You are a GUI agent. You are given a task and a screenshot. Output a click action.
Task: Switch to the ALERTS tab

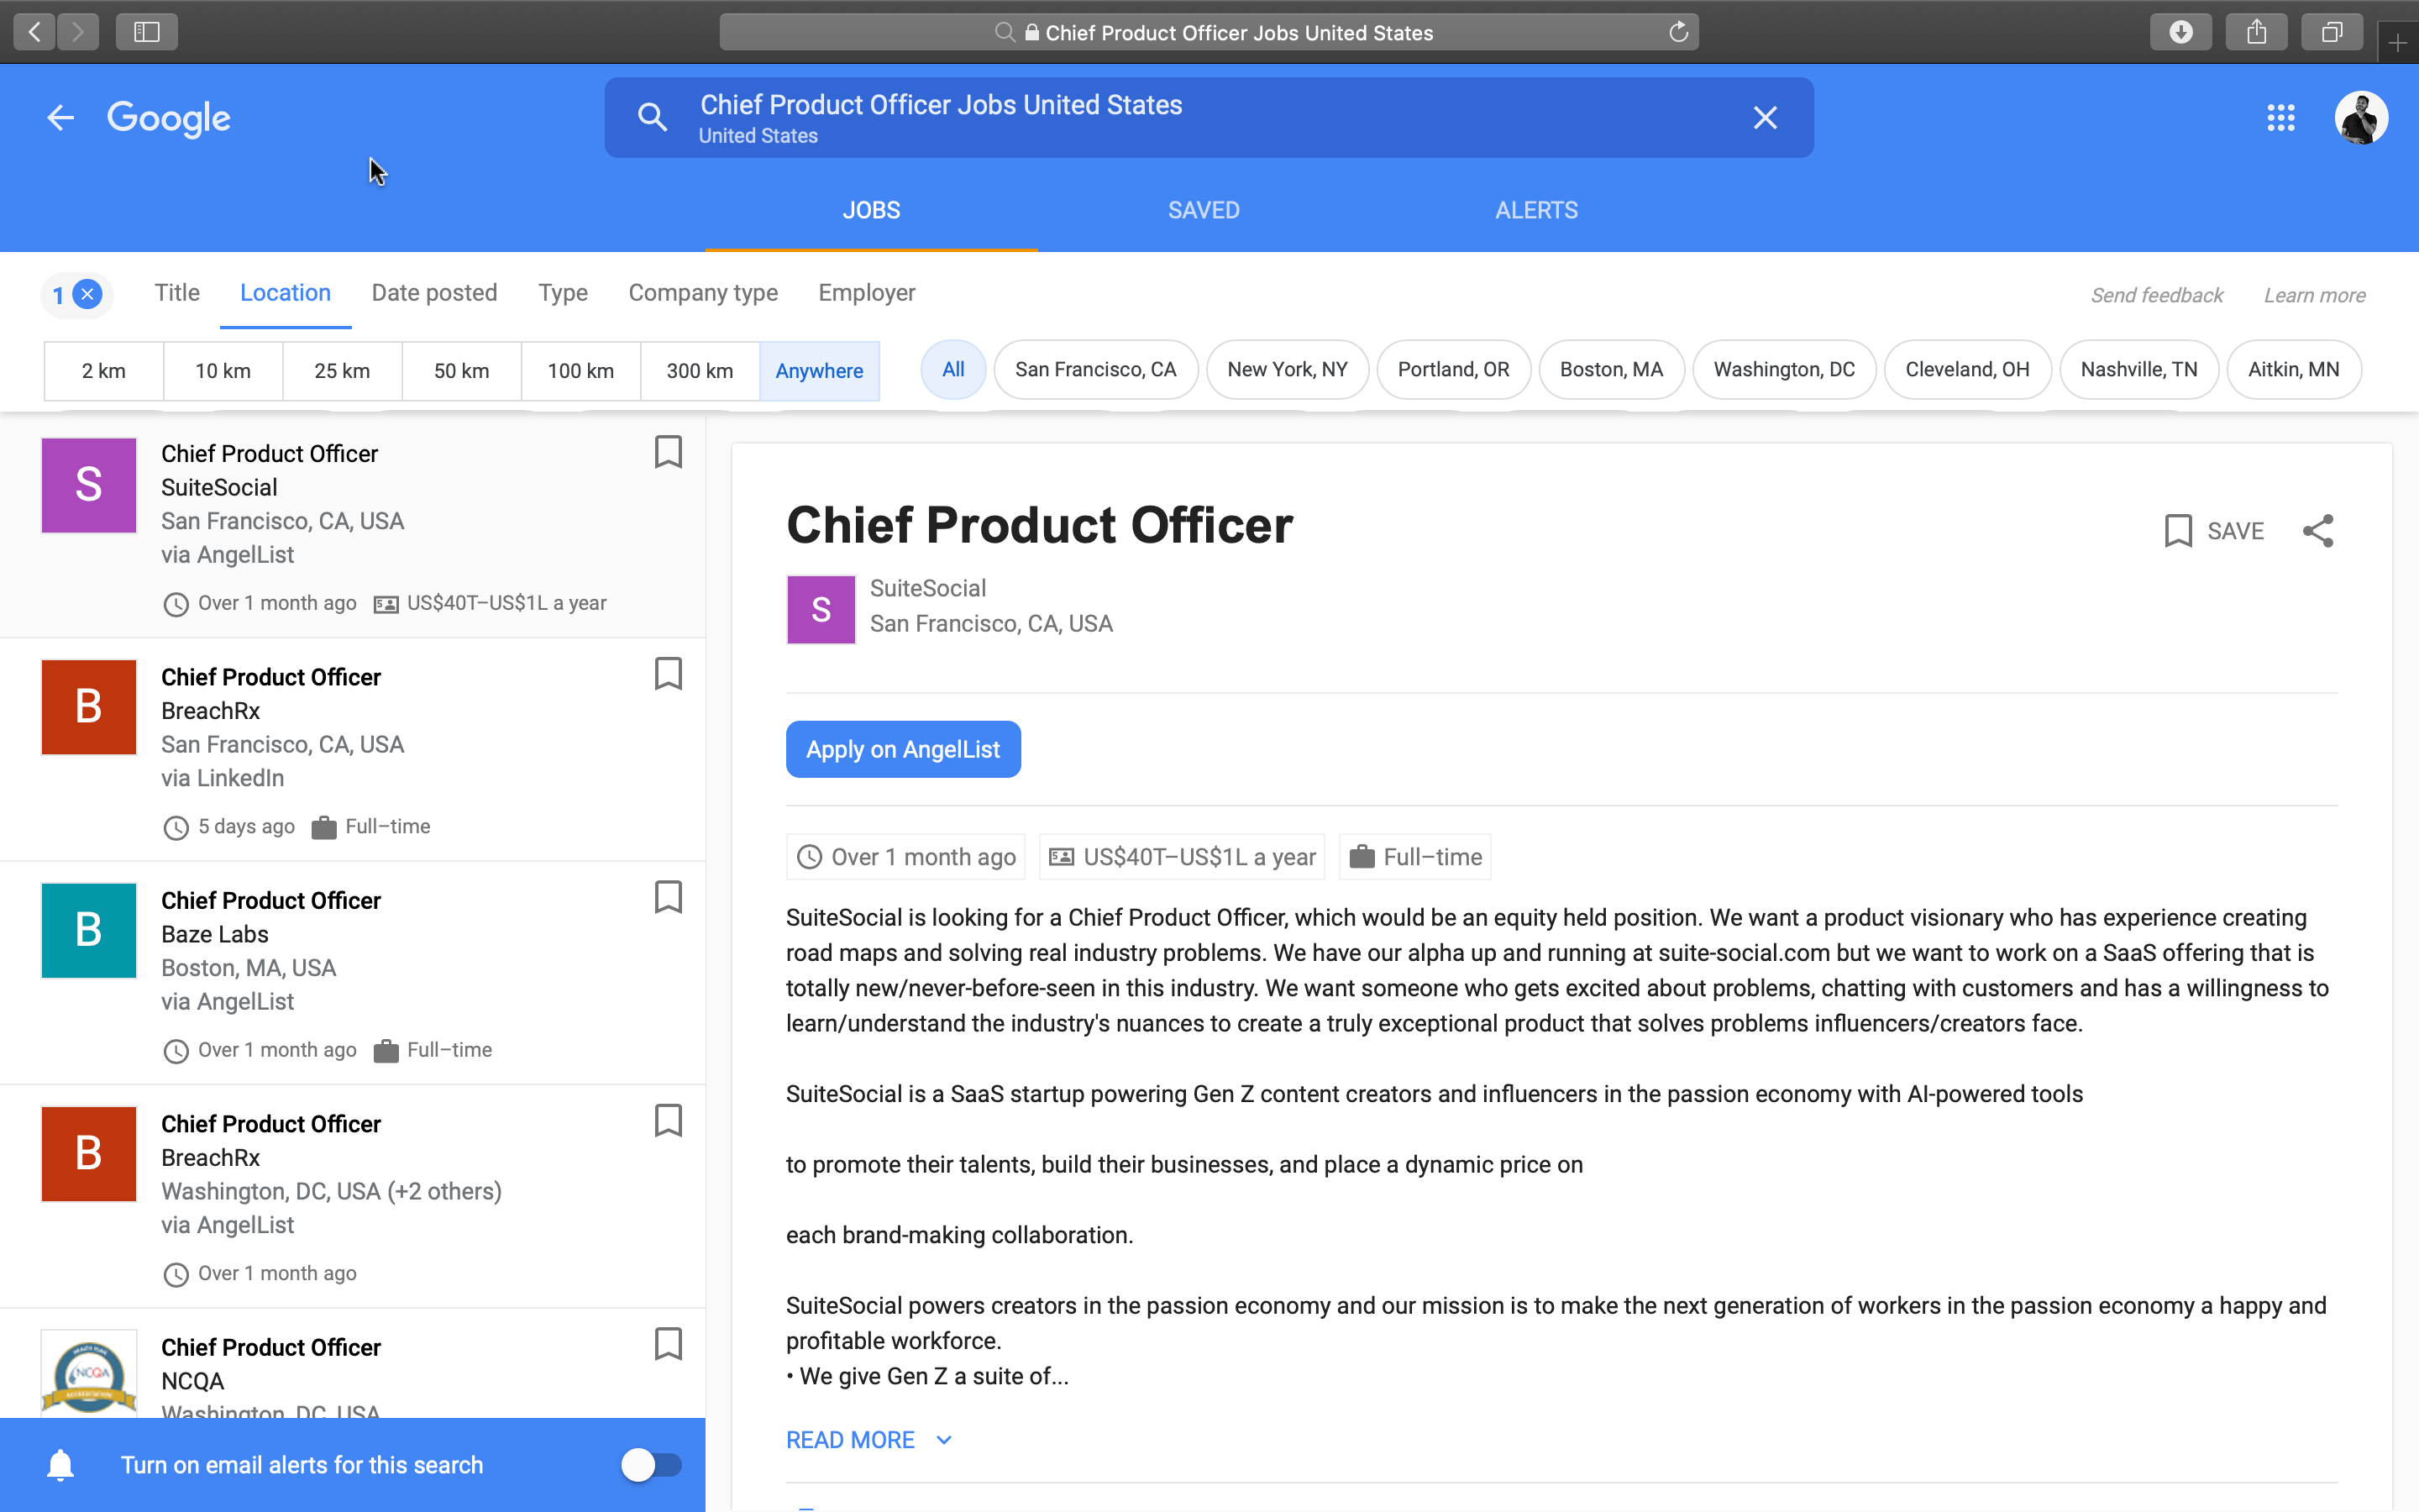(1536, 210)
